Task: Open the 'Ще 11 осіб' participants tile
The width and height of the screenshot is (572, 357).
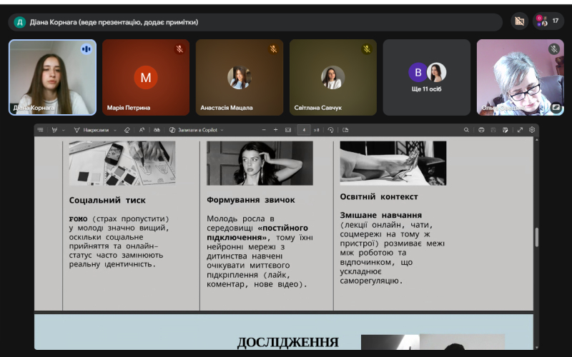Action: point(426,77)
